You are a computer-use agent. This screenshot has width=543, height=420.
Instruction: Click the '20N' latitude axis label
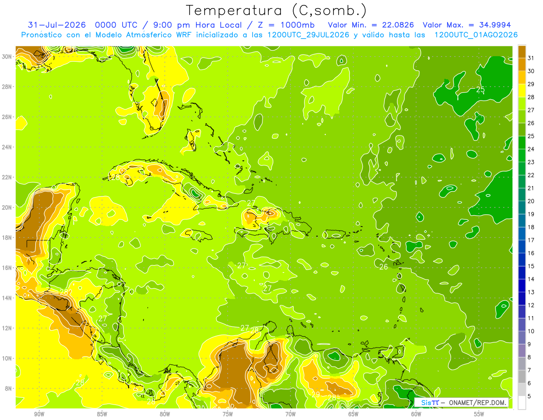[x=8, y=207]
